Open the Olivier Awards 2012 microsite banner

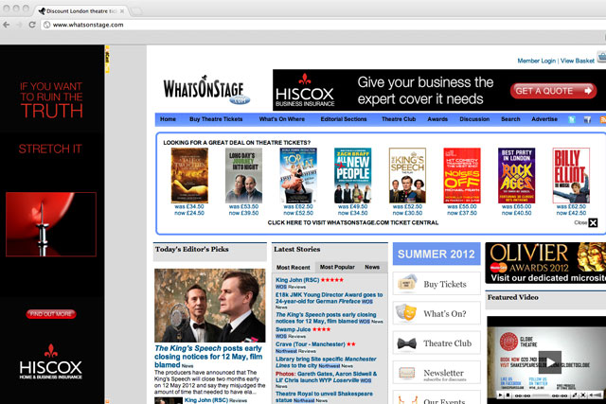pyautogui.click(x=545, y=263)
